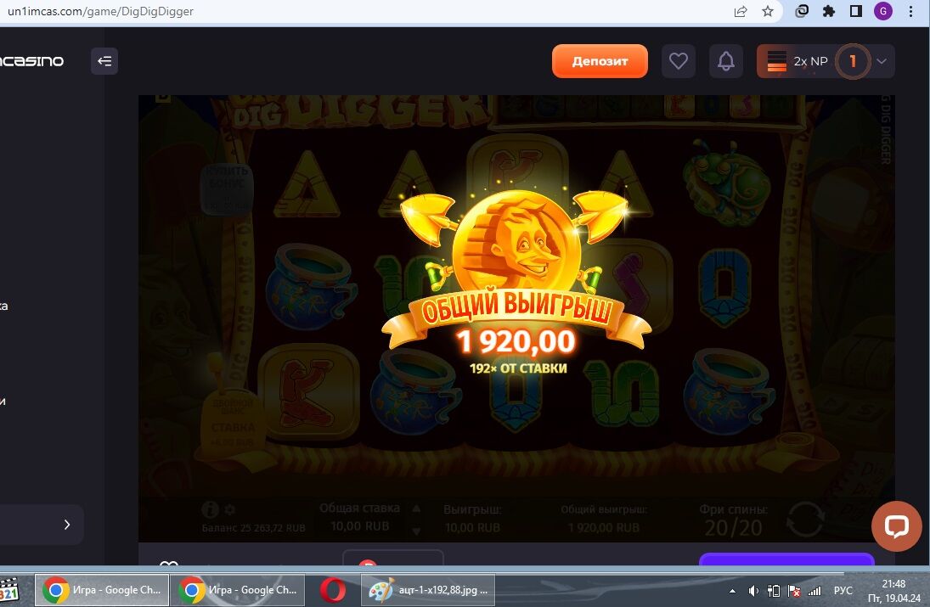Viewport: 930px width, 607px height.
Task: Bookmark this page with the star icon
Action: pos(768,12)
